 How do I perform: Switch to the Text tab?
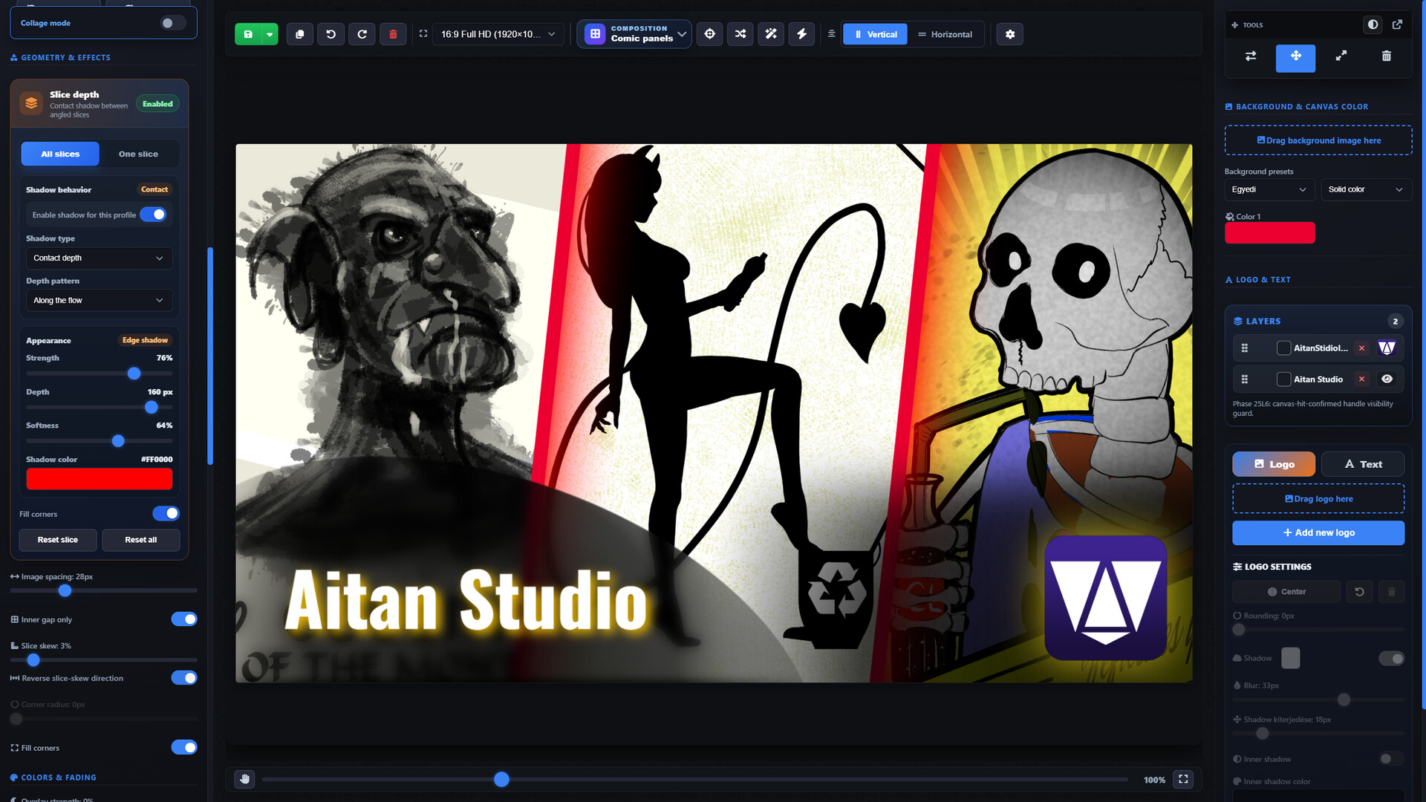click(x=1363, y=464)
